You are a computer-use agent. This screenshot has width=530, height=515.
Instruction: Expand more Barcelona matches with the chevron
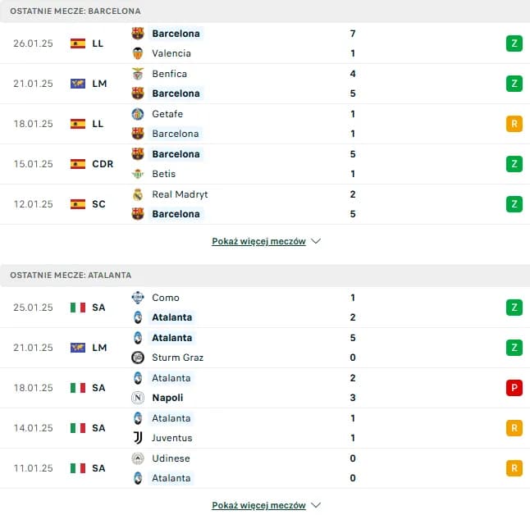[x=317, y=242]
